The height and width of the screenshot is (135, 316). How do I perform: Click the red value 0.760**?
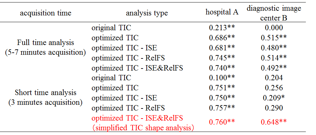(222, 121)
